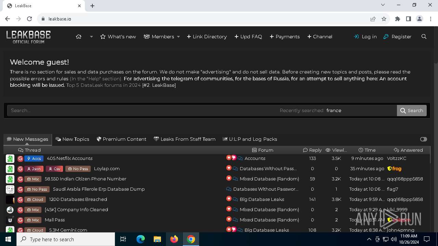Screen dimensions: 438x246
Task: Go to forum home icon
Action: coord(79,37)
